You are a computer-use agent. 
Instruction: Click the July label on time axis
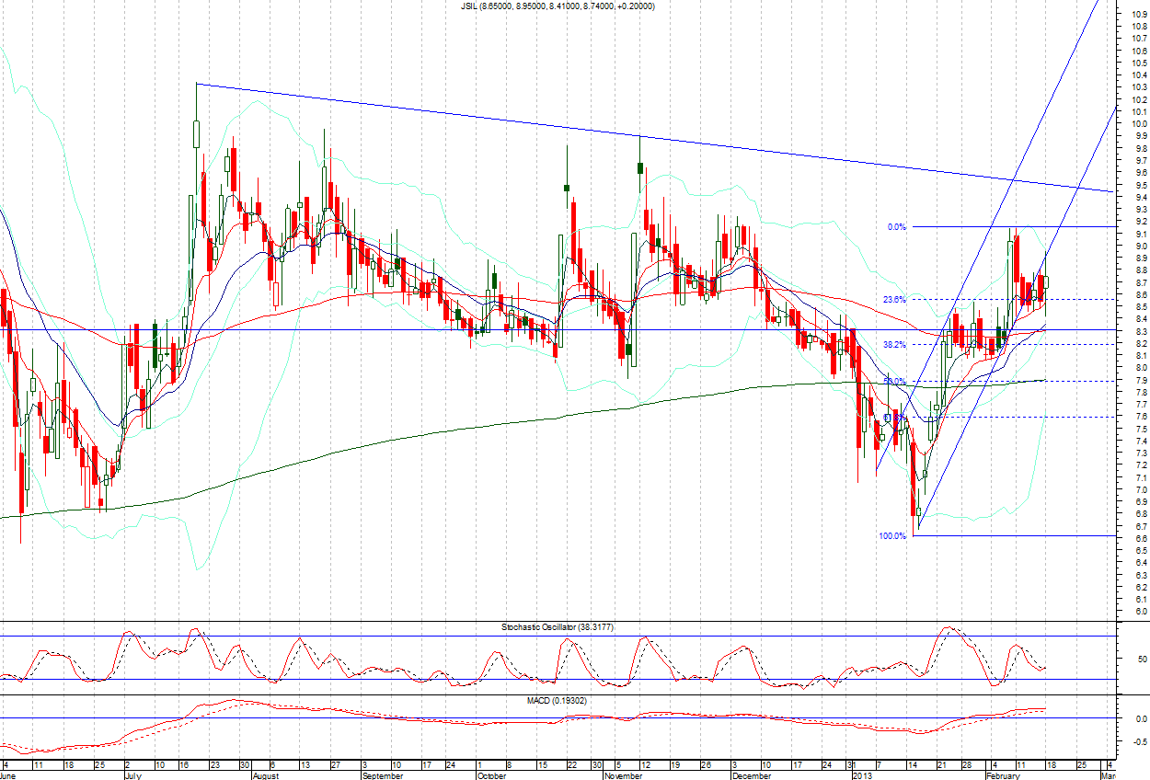[x=132, y=775]
